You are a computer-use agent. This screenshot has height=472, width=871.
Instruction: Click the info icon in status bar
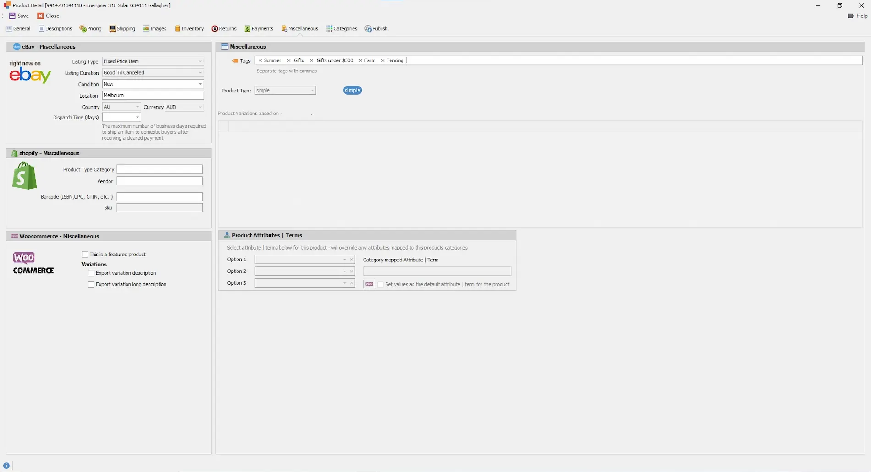coord(6,466)
